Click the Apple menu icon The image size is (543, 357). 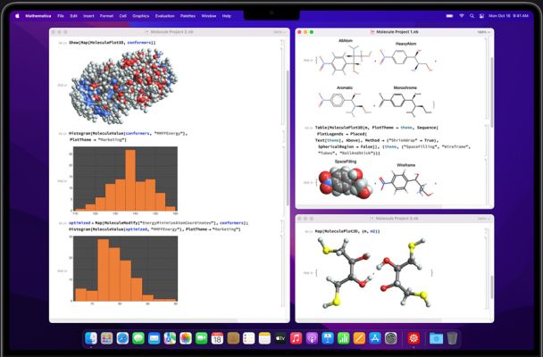point(18,15)
